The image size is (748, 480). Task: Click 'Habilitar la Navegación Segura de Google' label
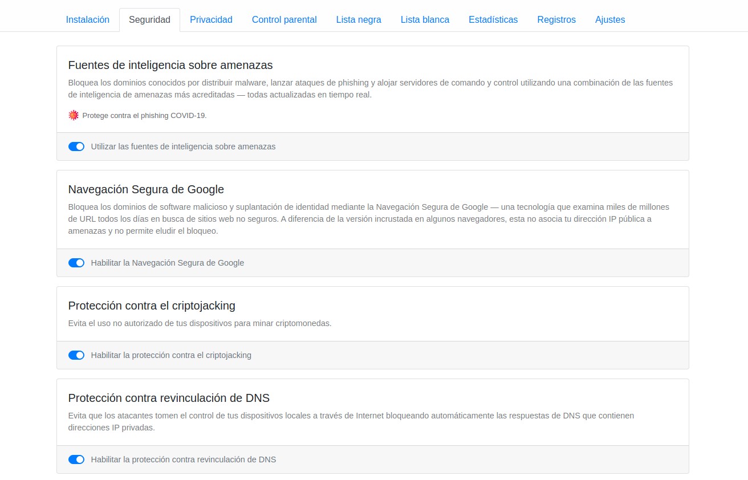(x=167, y=263)
